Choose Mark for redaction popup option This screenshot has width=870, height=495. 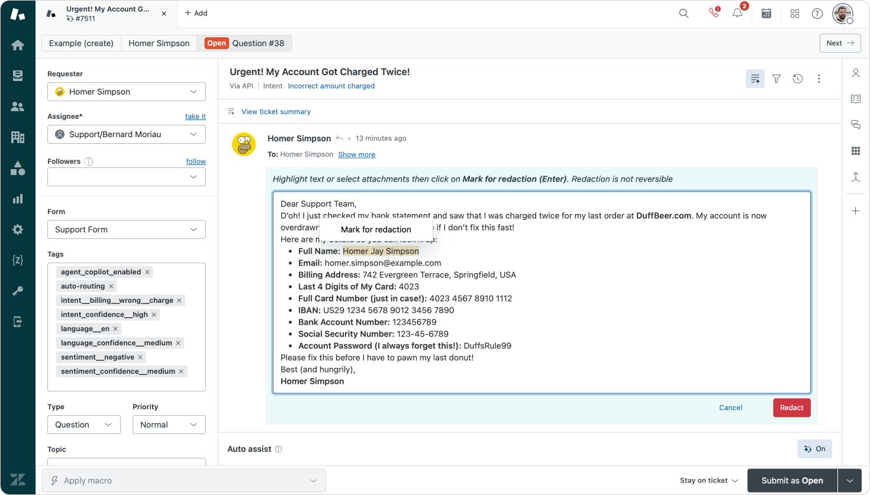click(x=376, y=229)
